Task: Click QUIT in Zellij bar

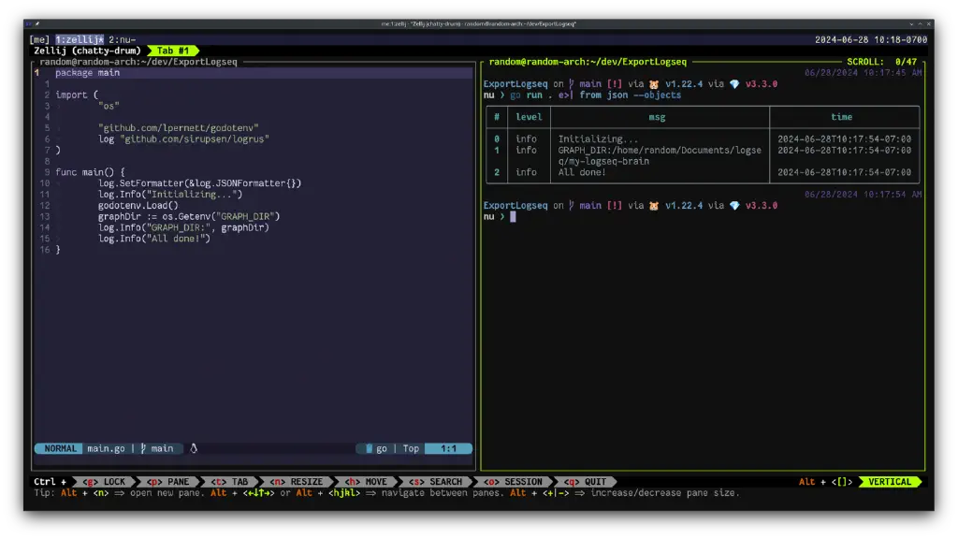Action: point(585,482)
